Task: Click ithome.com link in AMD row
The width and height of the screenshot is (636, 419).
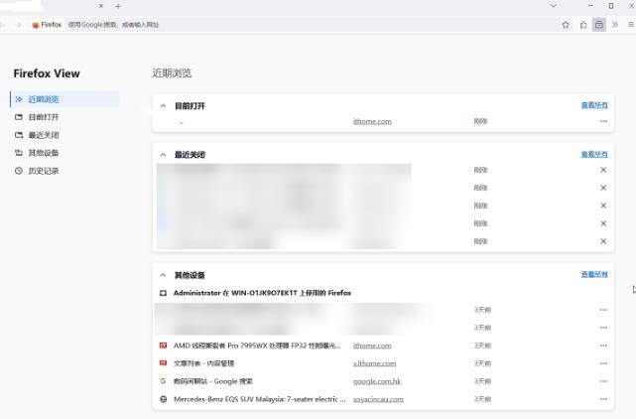Action: point(372,346)
